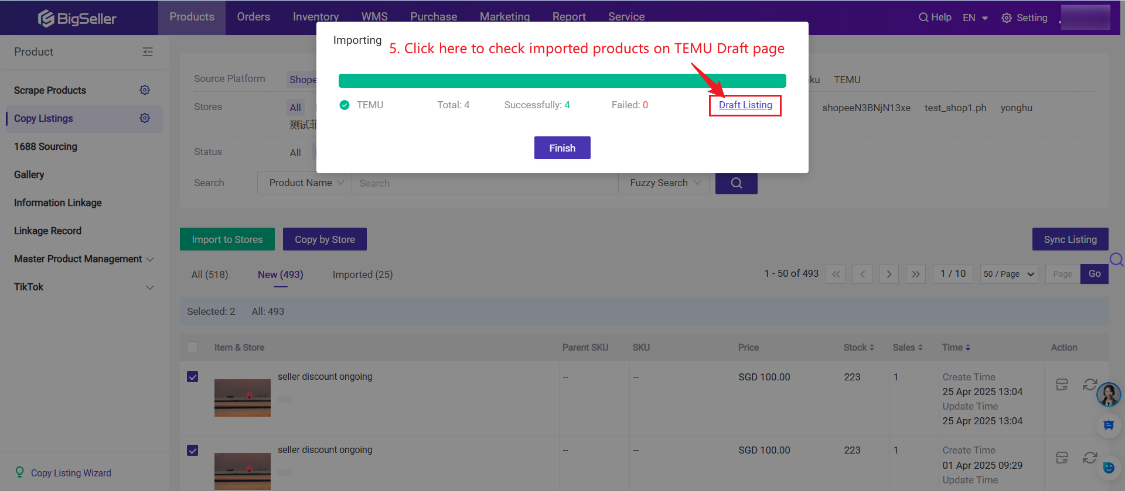The width and height of the screenshot is (1125, 491).
Task: Go to last page arrows
Action: [916, 274]
